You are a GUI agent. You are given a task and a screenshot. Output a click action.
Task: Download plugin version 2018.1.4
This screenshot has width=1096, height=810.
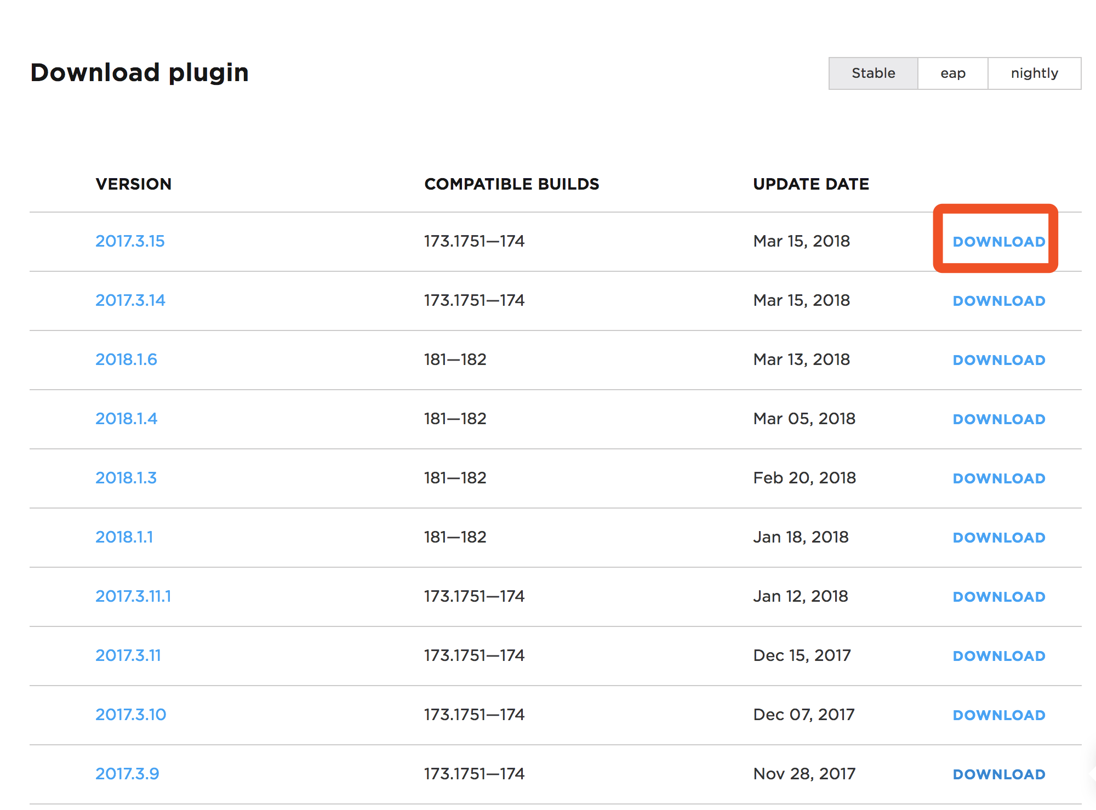pyautogui.click(x=999, y=419)
